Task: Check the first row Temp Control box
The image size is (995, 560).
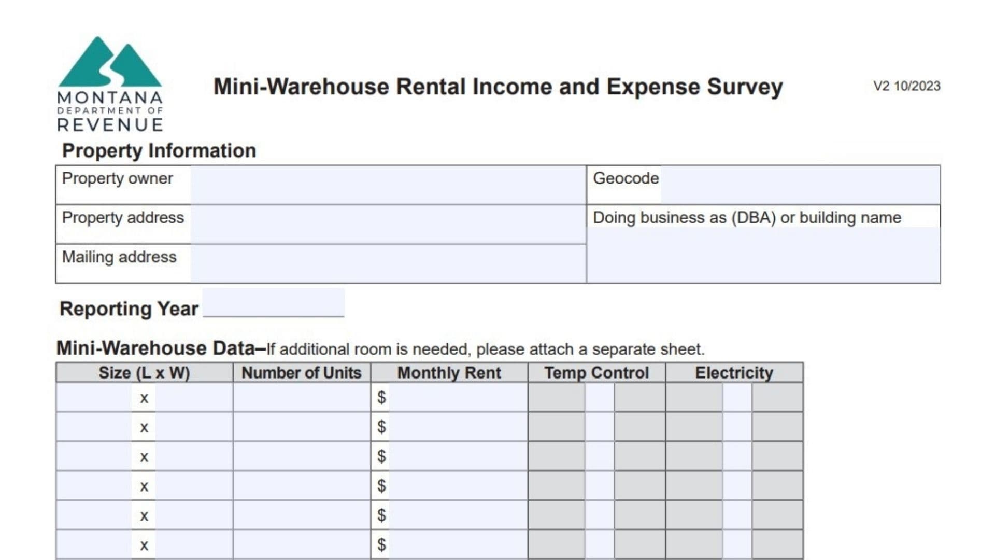Action: click(x=600, y=398)
